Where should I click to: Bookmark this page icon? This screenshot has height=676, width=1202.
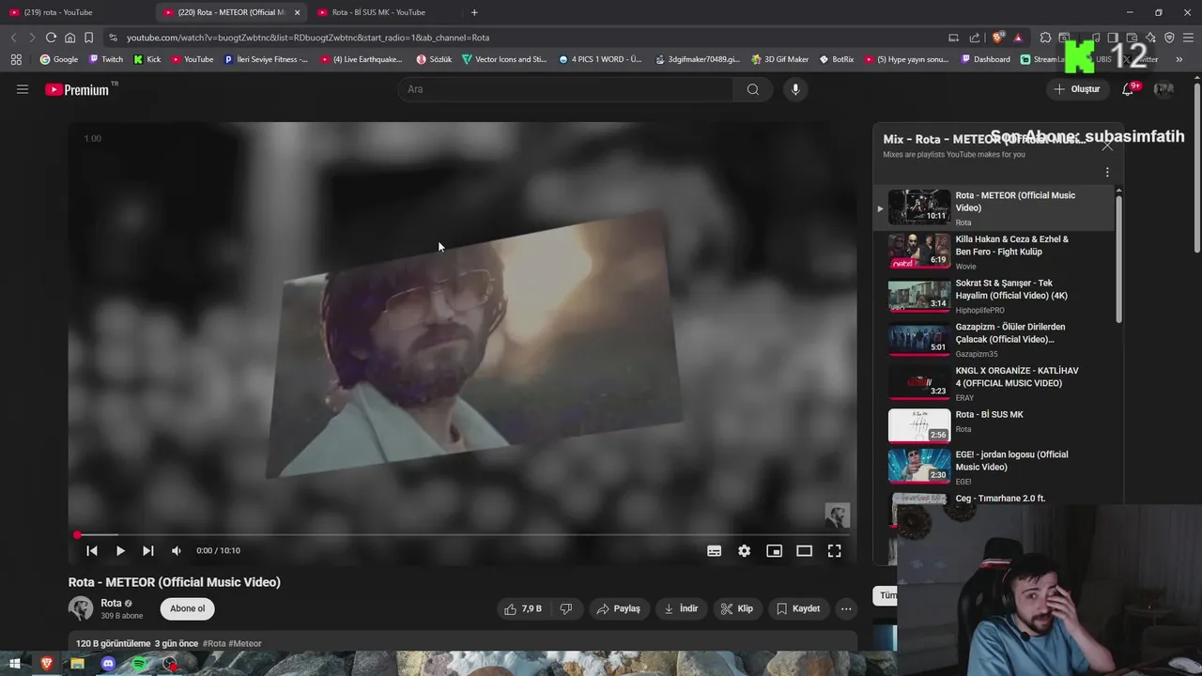[x=88, y=38]
